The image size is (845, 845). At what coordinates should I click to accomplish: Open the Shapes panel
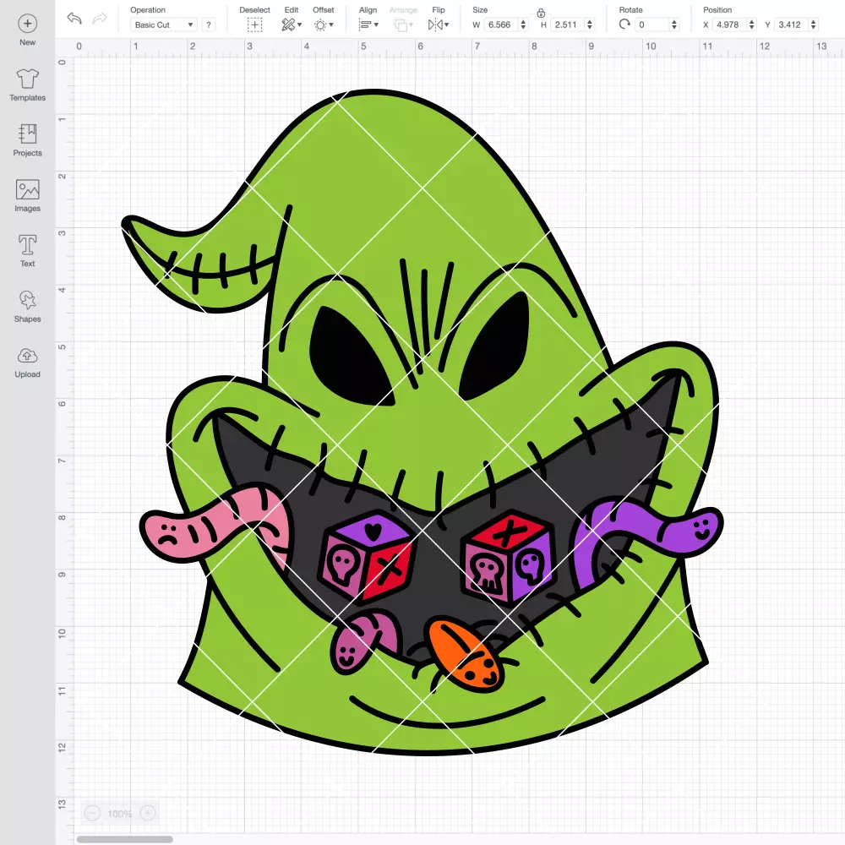click(28, 300)
